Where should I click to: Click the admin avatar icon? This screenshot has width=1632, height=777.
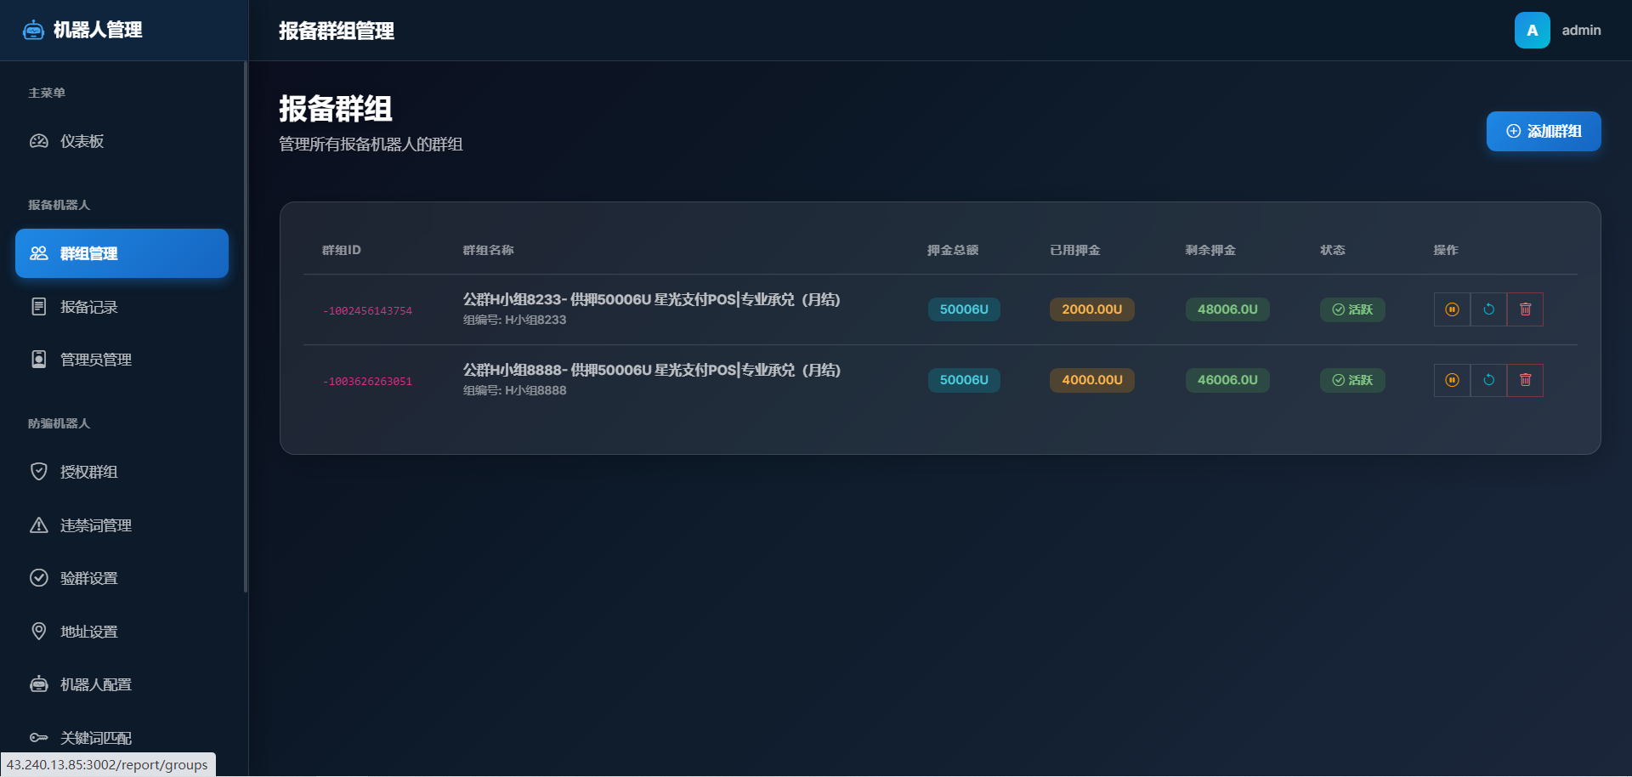click(1532, 31)
